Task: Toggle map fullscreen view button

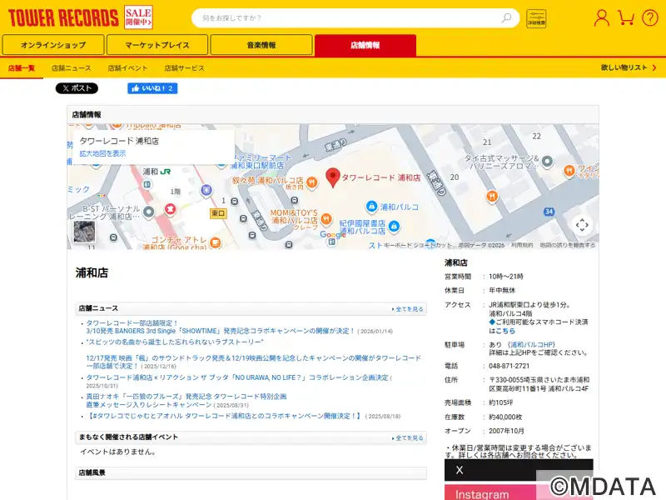Action: pyautogui.click(x=582, y=224)
